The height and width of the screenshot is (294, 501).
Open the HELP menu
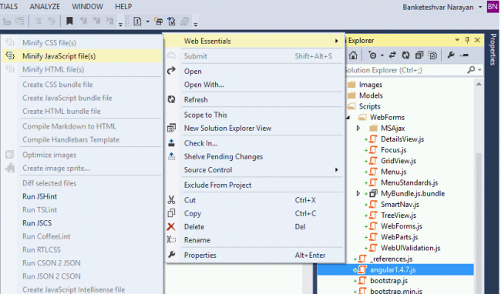click(x=123, y=6)
